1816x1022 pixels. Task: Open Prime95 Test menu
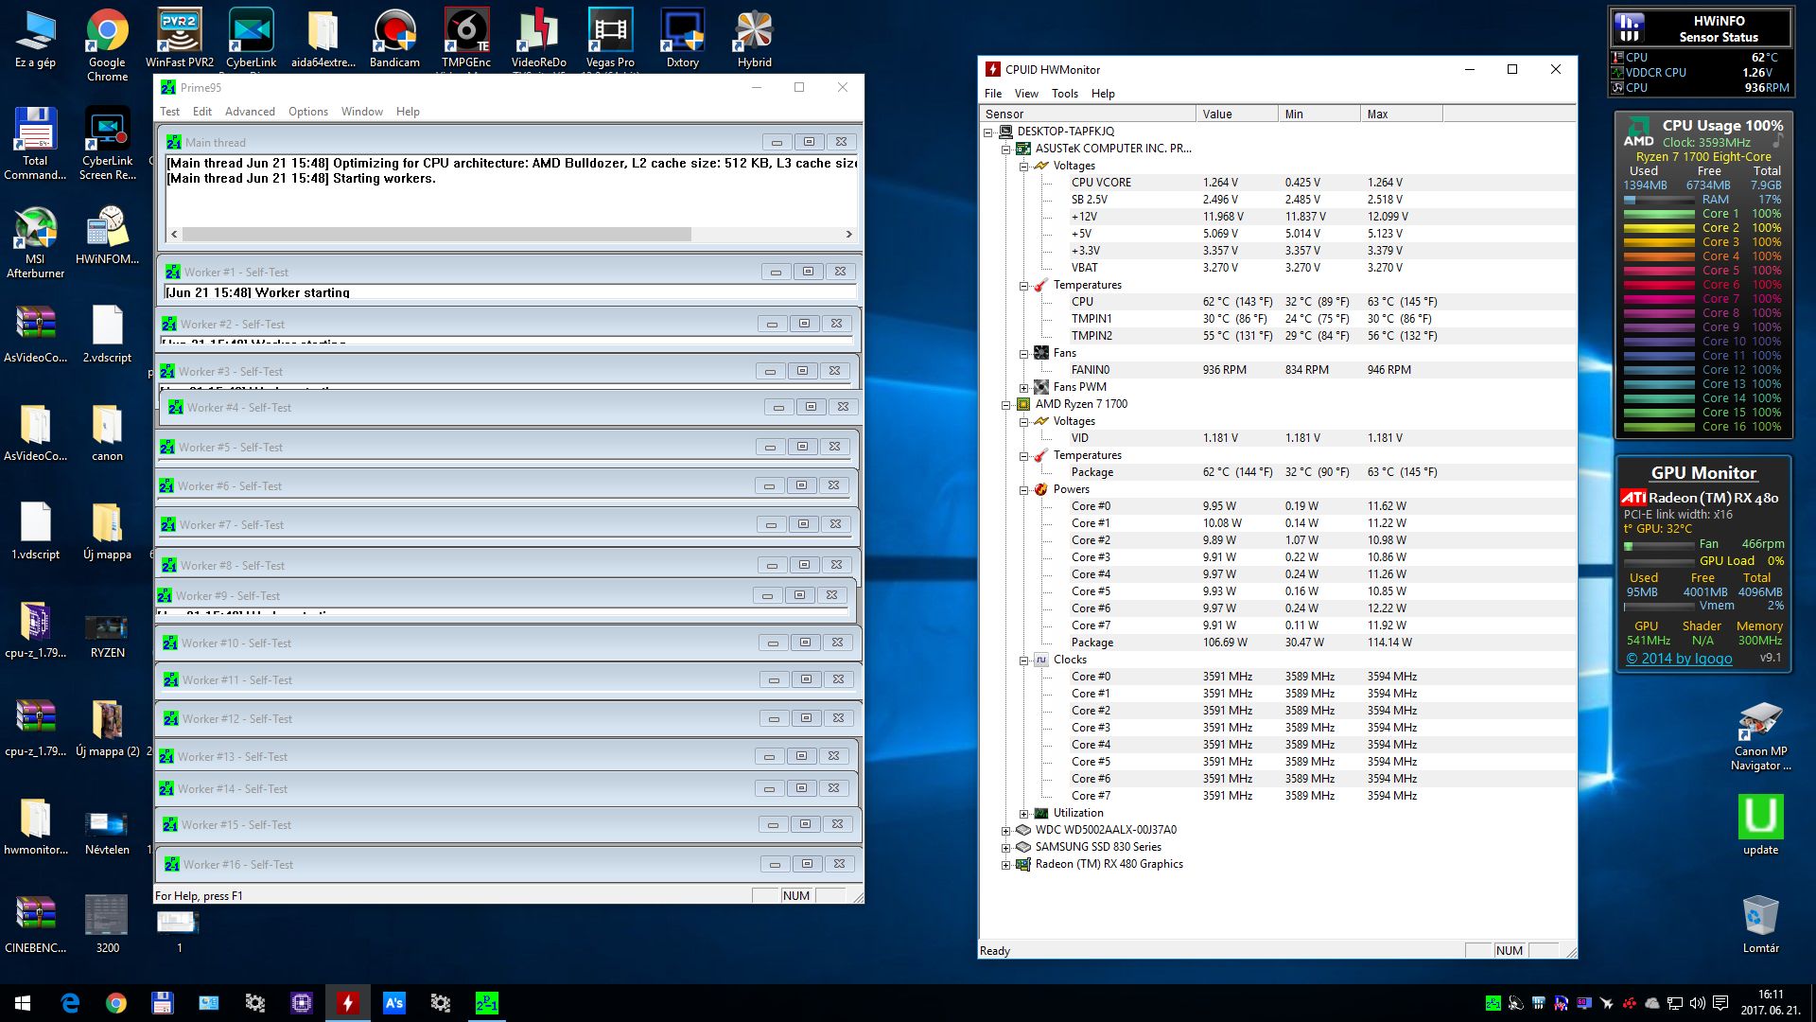tap(169, 112)
